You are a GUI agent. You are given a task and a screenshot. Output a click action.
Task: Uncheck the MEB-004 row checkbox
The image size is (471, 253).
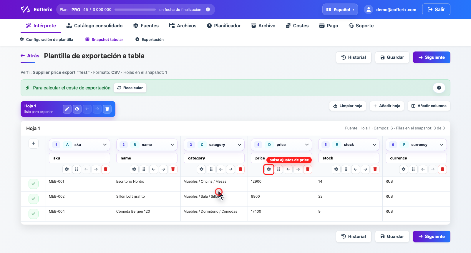tap(34, 214)
